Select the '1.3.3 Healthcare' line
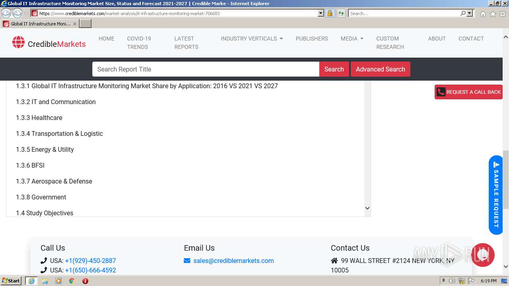The width and height of the screenshot is (509, 286). pos(39,118)
